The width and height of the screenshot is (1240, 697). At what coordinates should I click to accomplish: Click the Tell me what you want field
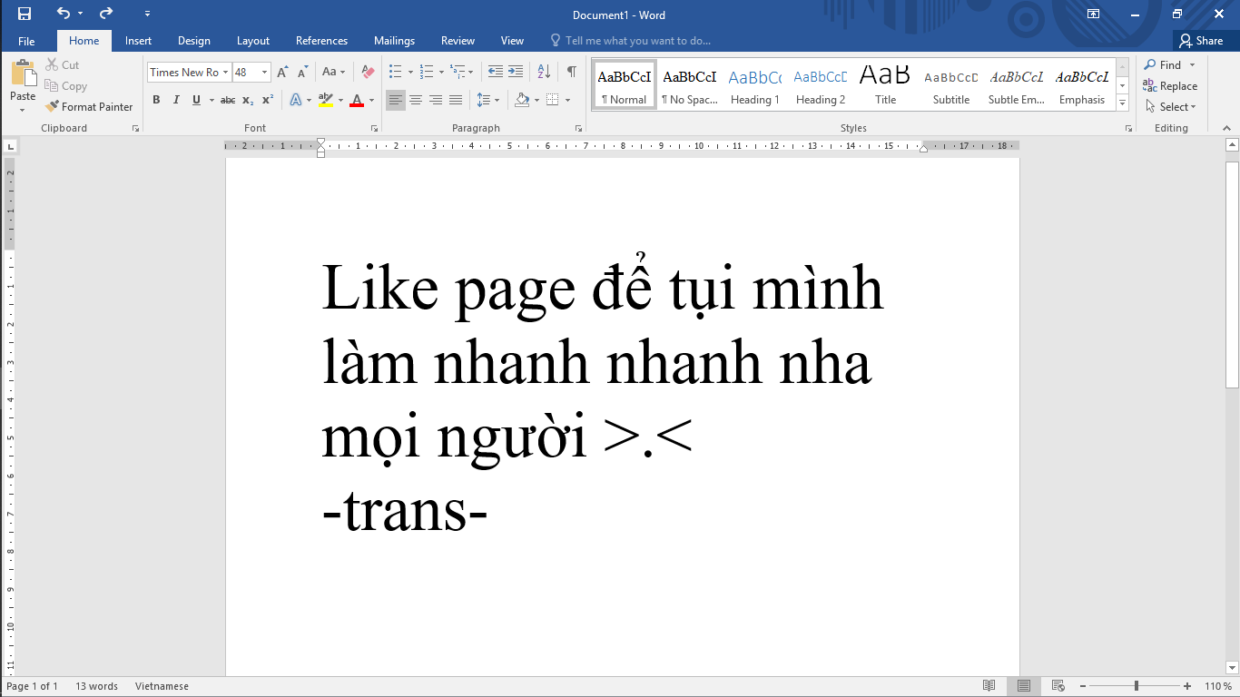click(637, 41)
